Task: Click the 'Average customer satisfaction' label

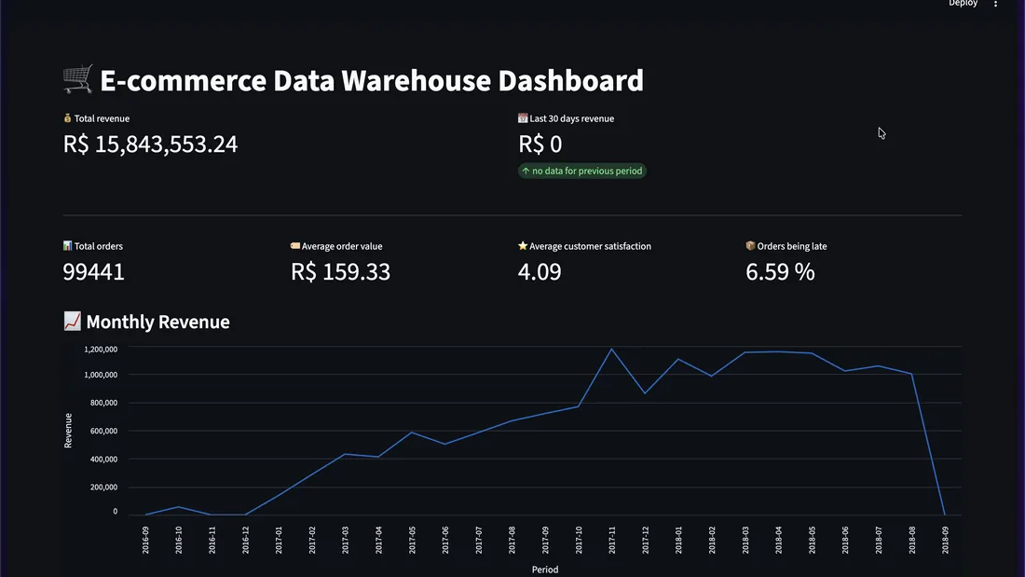Action: pyautogui.click(x=590, y=246)
